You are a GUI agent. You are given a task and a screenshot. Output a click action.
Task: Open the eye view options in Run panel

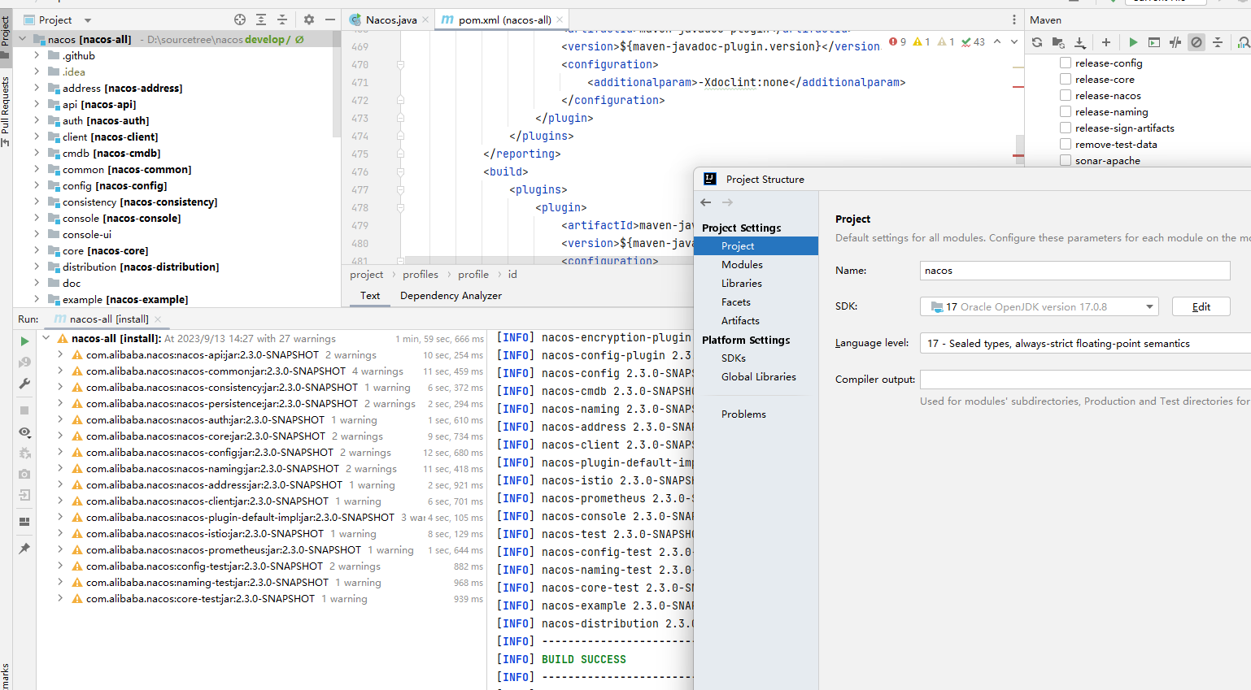pyautogui.click(x=24, y=432)
